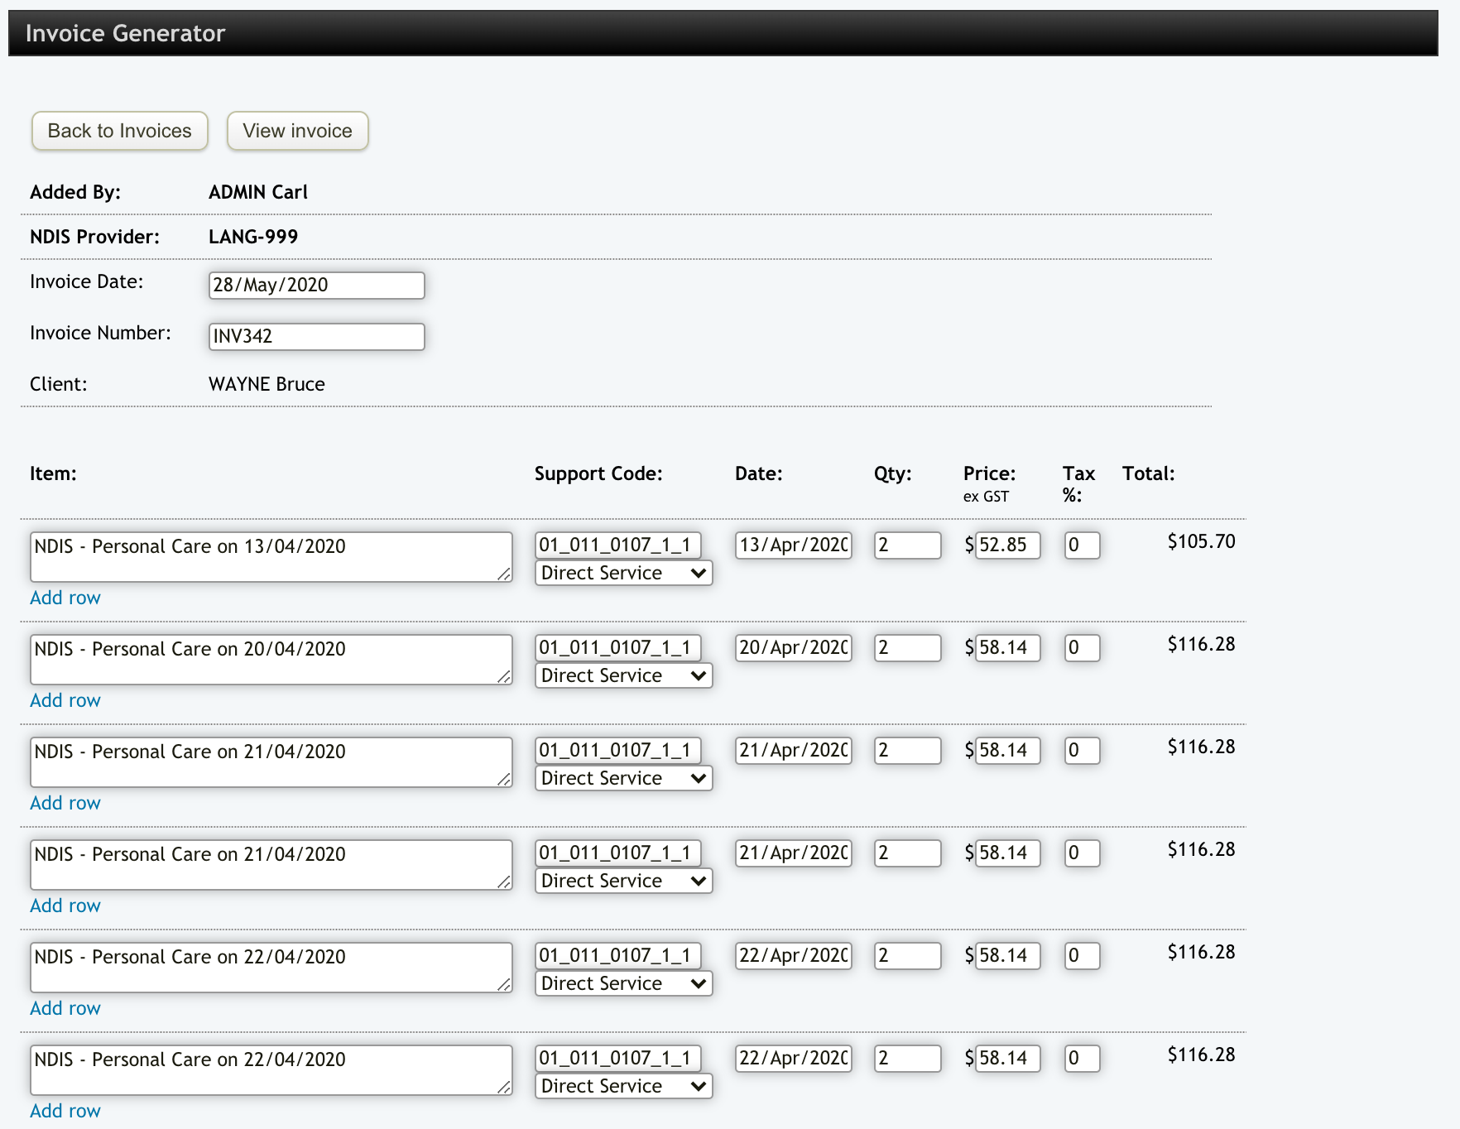This screenshot has width=1460, height=1129.
Task: Add a row below the last 22/04/2020 item
Action: [x=65, y=1111]
